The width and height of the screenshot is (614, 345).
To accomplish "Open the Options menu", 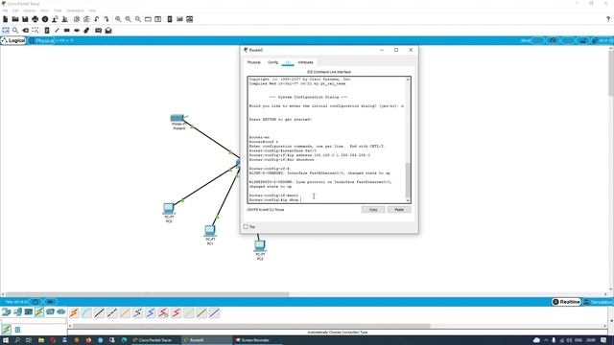I will [29, 11].
